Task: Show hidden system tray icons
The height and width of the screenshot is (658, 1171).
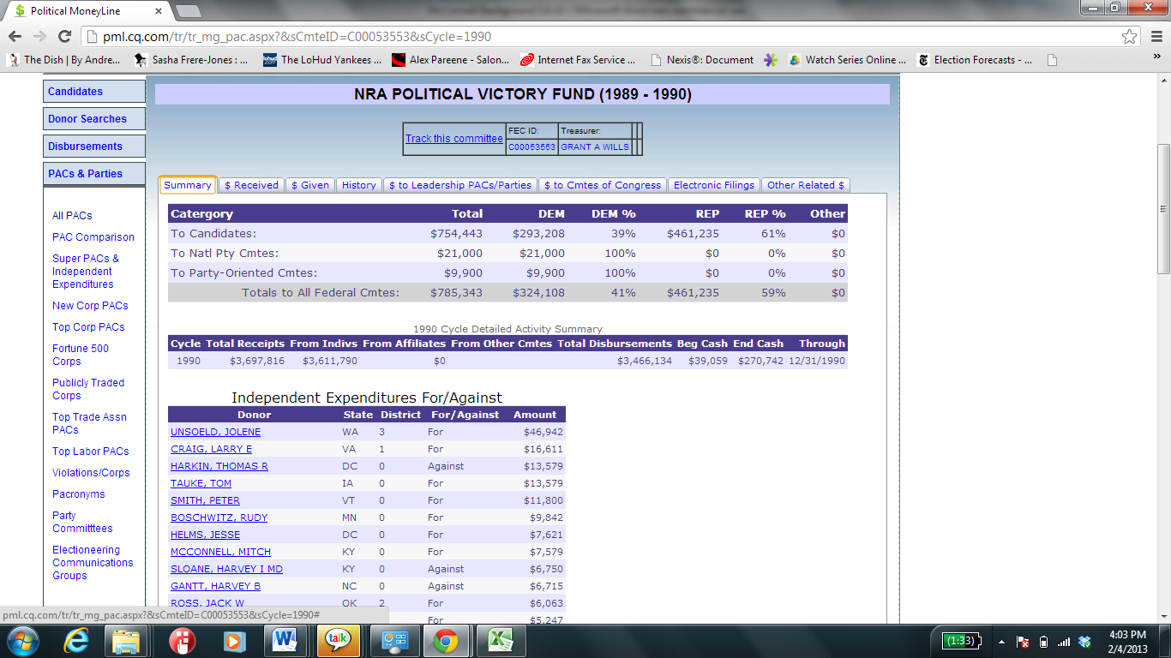Action: [x=1001, y=642]
